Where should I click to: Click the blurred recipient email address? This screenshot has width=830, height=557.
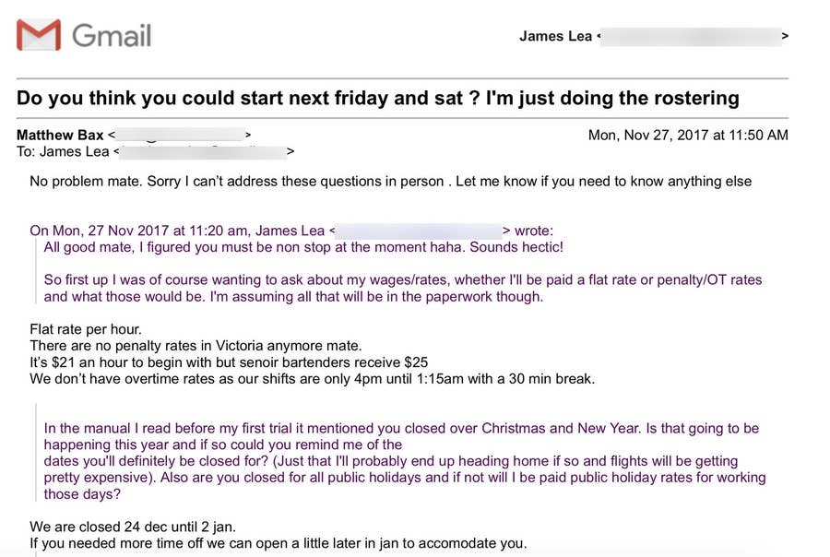coord(203,152)
